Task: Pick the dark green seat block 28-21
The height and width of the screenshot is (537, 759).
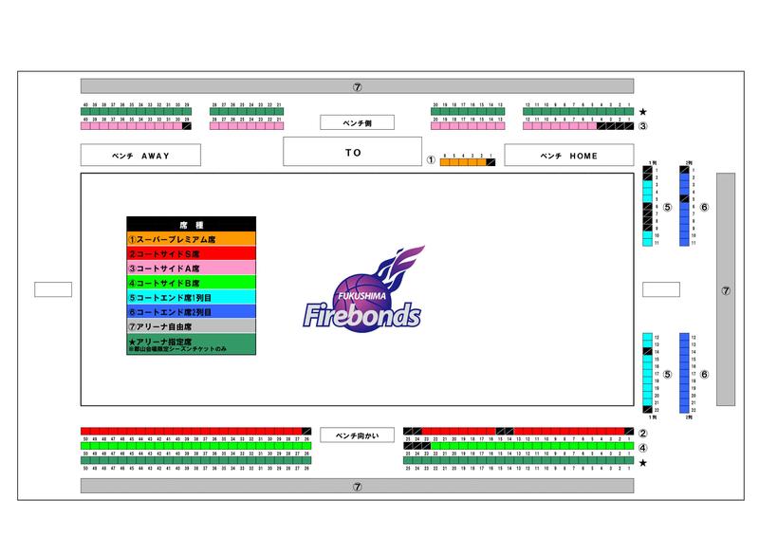Action: coord(247,111)
